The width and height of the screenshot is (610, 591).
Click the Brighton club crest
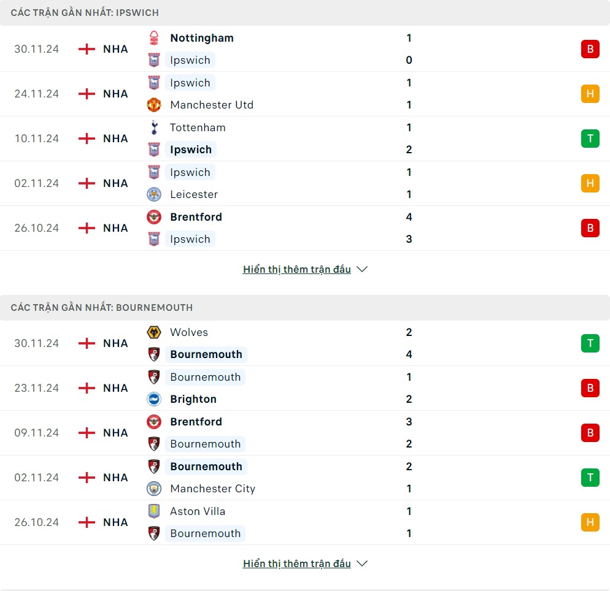click(154, 399)
